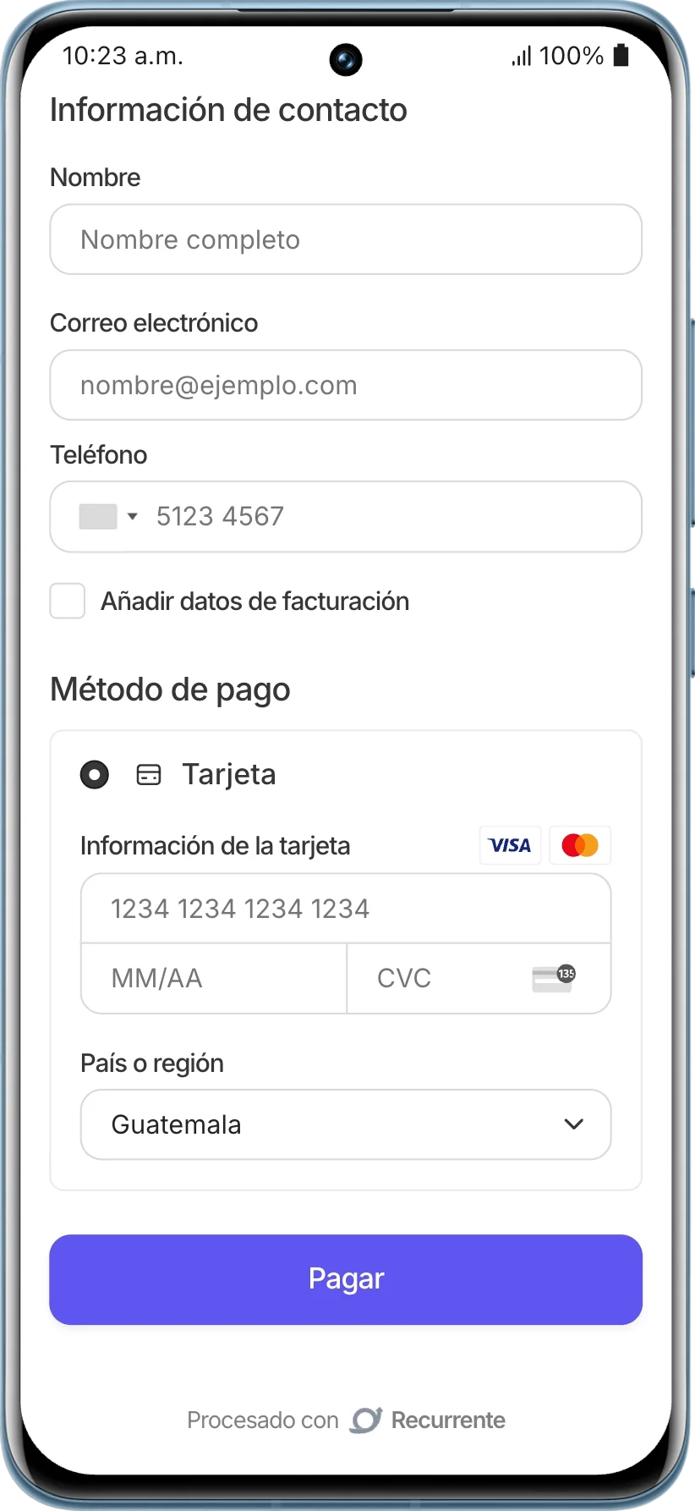Tap the signal strength icon
The height and width of the screenshot is (1511, 695).
click(x=521, y=57)
